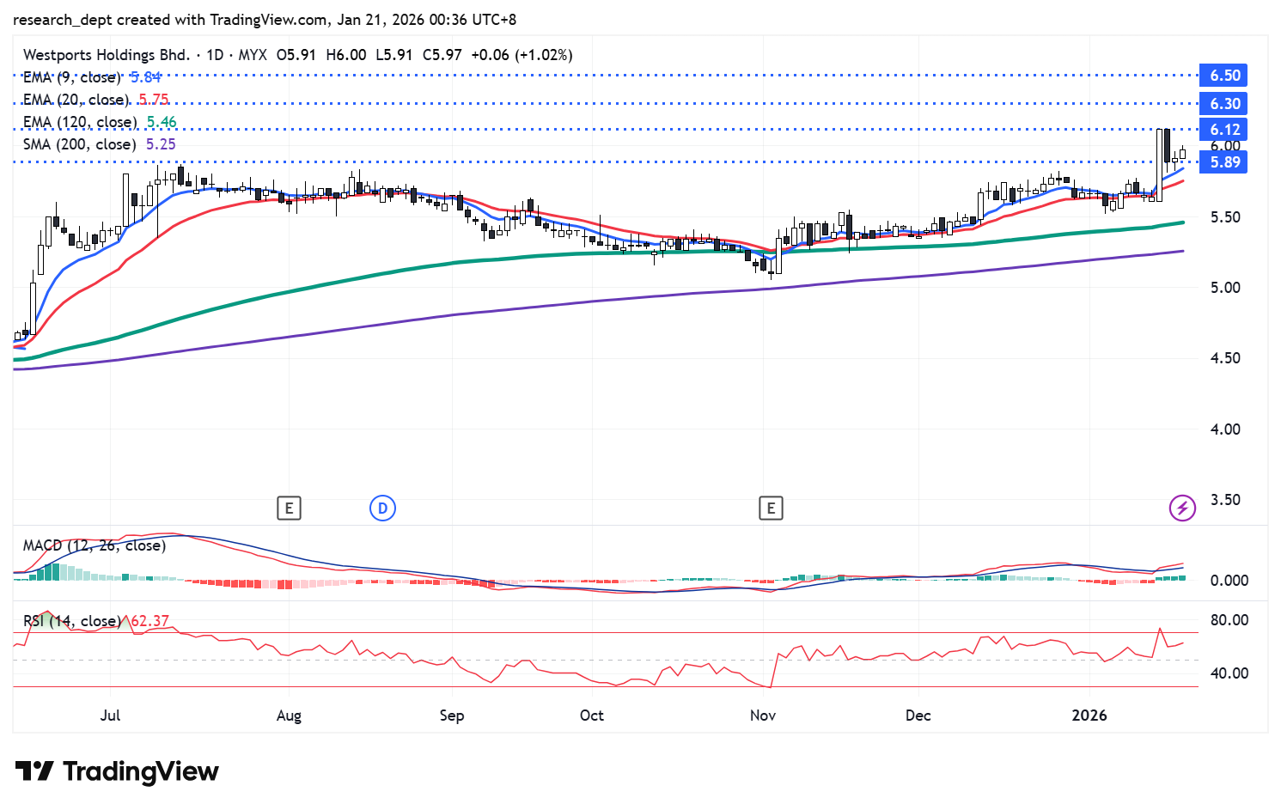Click the 6.12 blue price level label
1281x810 pixels.
(x=1224, y=130)
